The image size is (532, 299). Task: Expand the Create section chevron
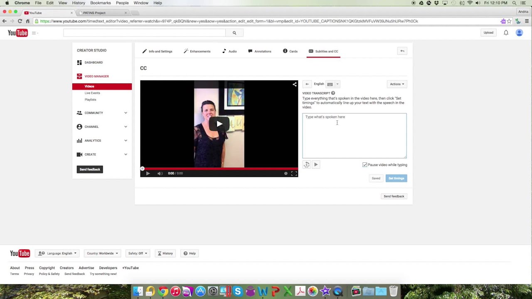coord(126,154)
